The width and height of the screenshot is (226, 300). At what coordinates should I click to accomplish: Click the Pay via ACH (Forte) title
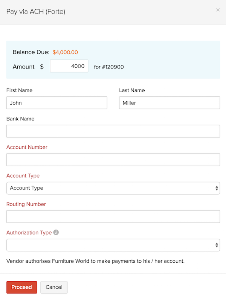pos(36,12)
